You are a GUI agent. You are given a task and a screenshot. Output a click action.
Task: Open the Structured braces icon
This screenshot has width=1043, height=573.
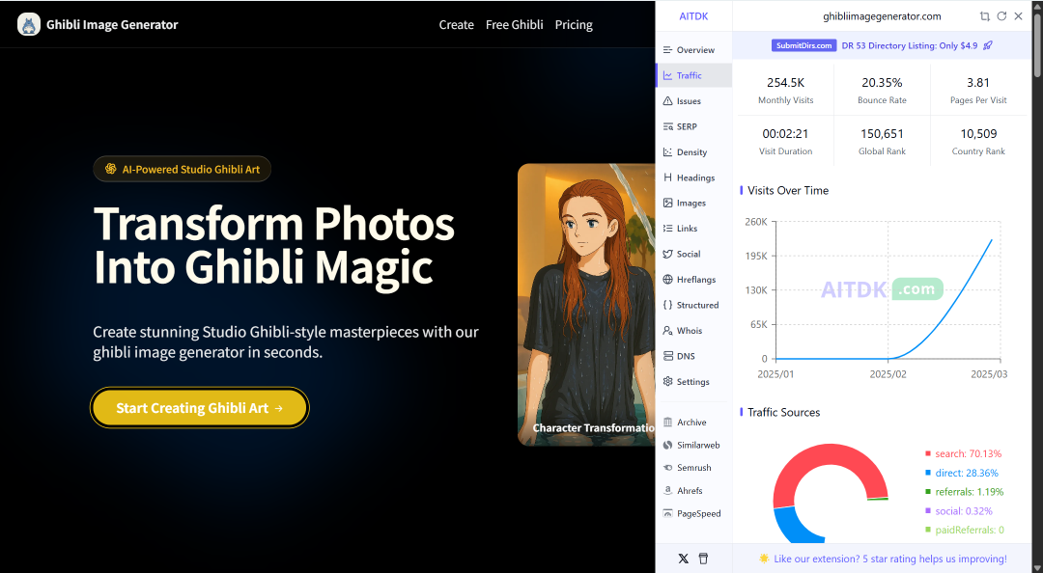tap(668, 305)
